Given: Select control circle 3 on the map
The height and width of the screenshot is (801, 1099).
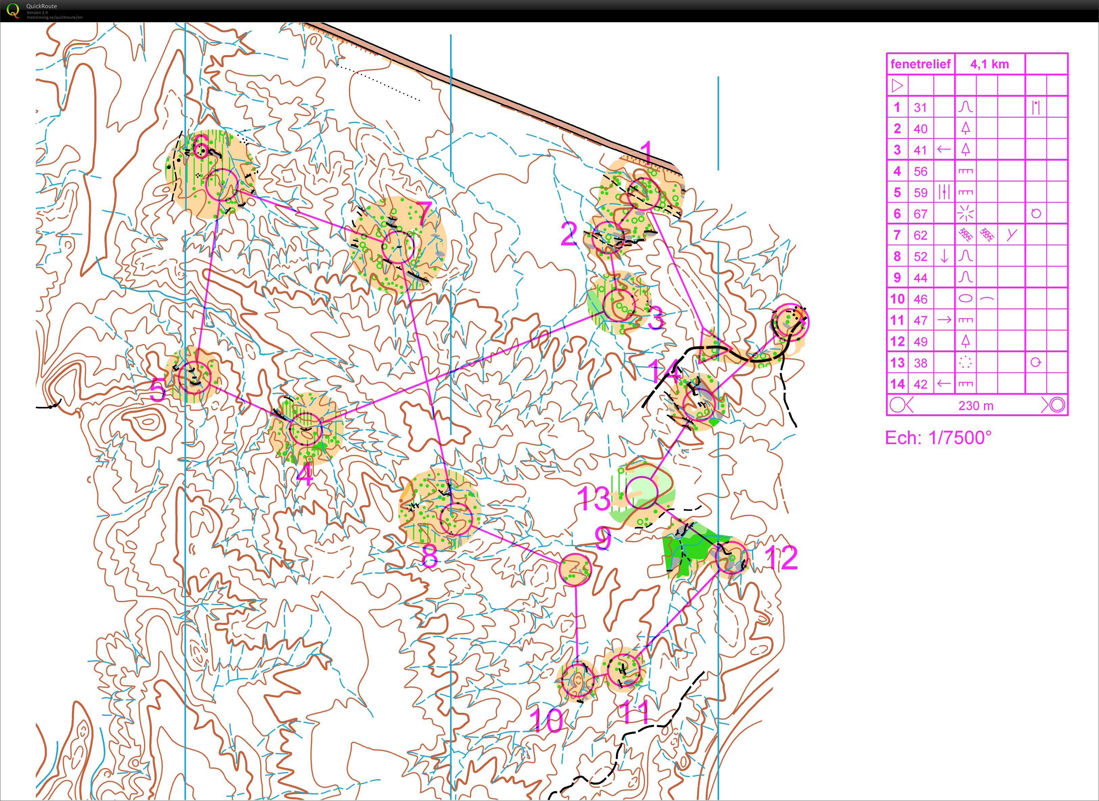Looking at the screenshot, I should (x=619, y=305).
